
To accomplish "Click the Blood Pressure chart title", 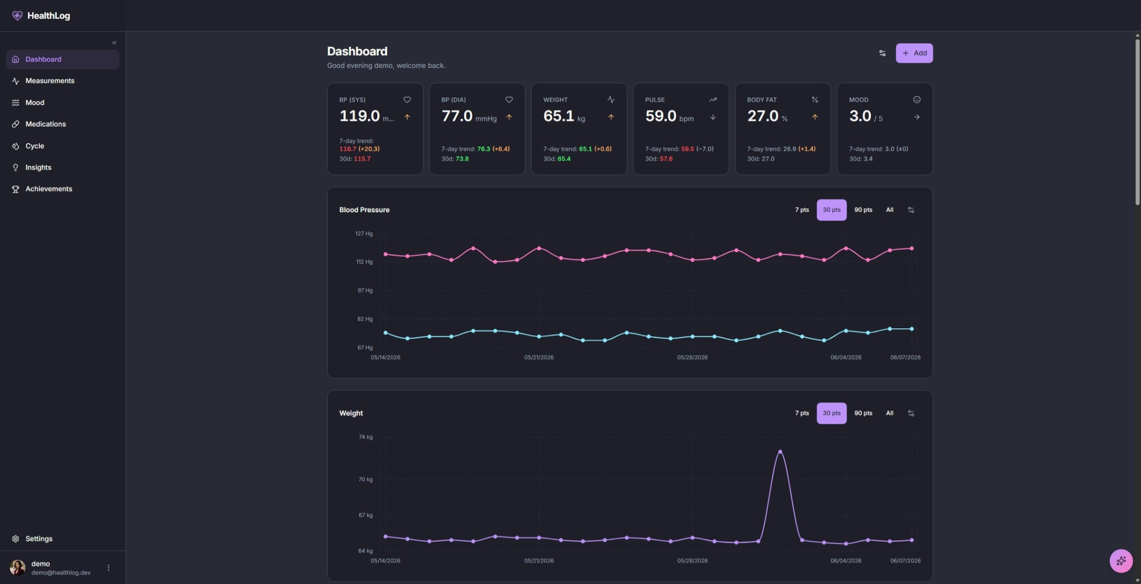I will pos(364,210).
